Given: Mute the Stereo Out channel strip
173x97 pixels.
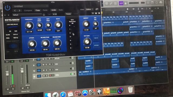Looking at the screenshot, I should [23, 88].
